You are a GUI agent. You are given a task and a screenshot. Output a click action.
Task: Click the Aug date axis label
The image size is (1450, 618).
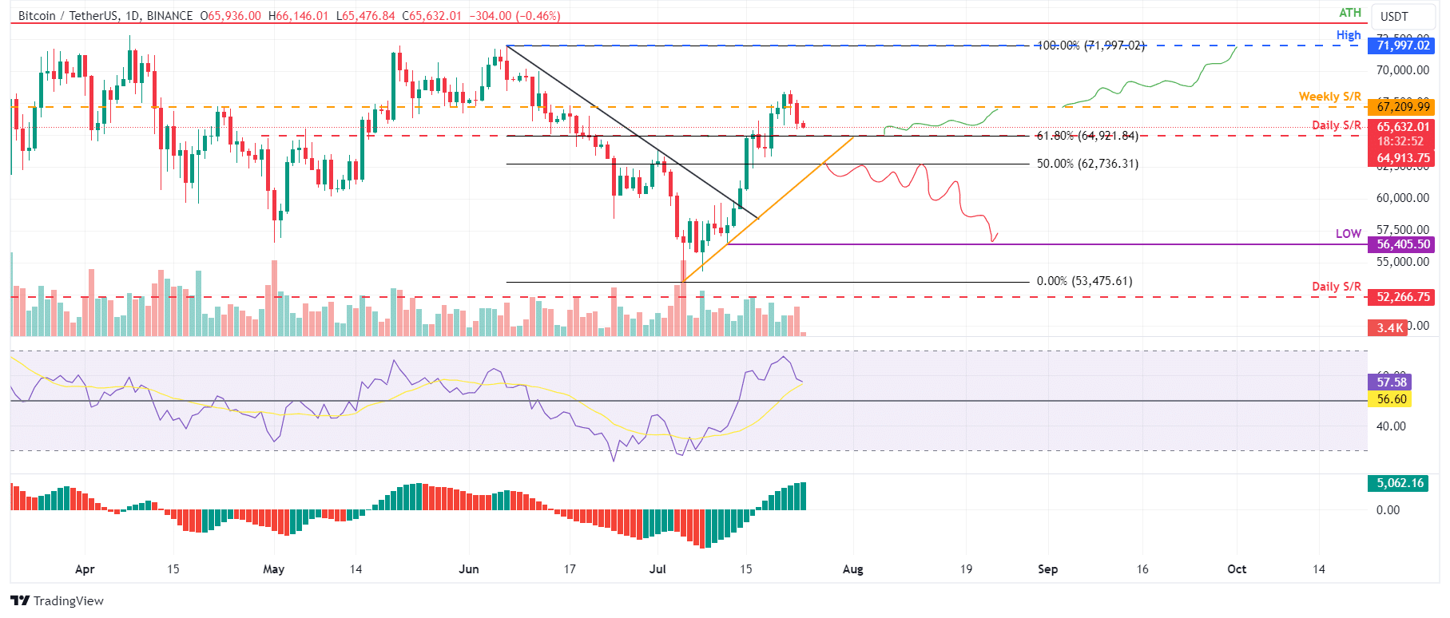click(x=853, y=569)
